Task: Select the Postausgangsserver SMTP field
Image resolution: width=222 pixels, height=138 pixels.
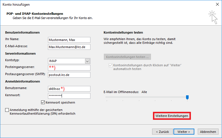Action: coord(69,75)
